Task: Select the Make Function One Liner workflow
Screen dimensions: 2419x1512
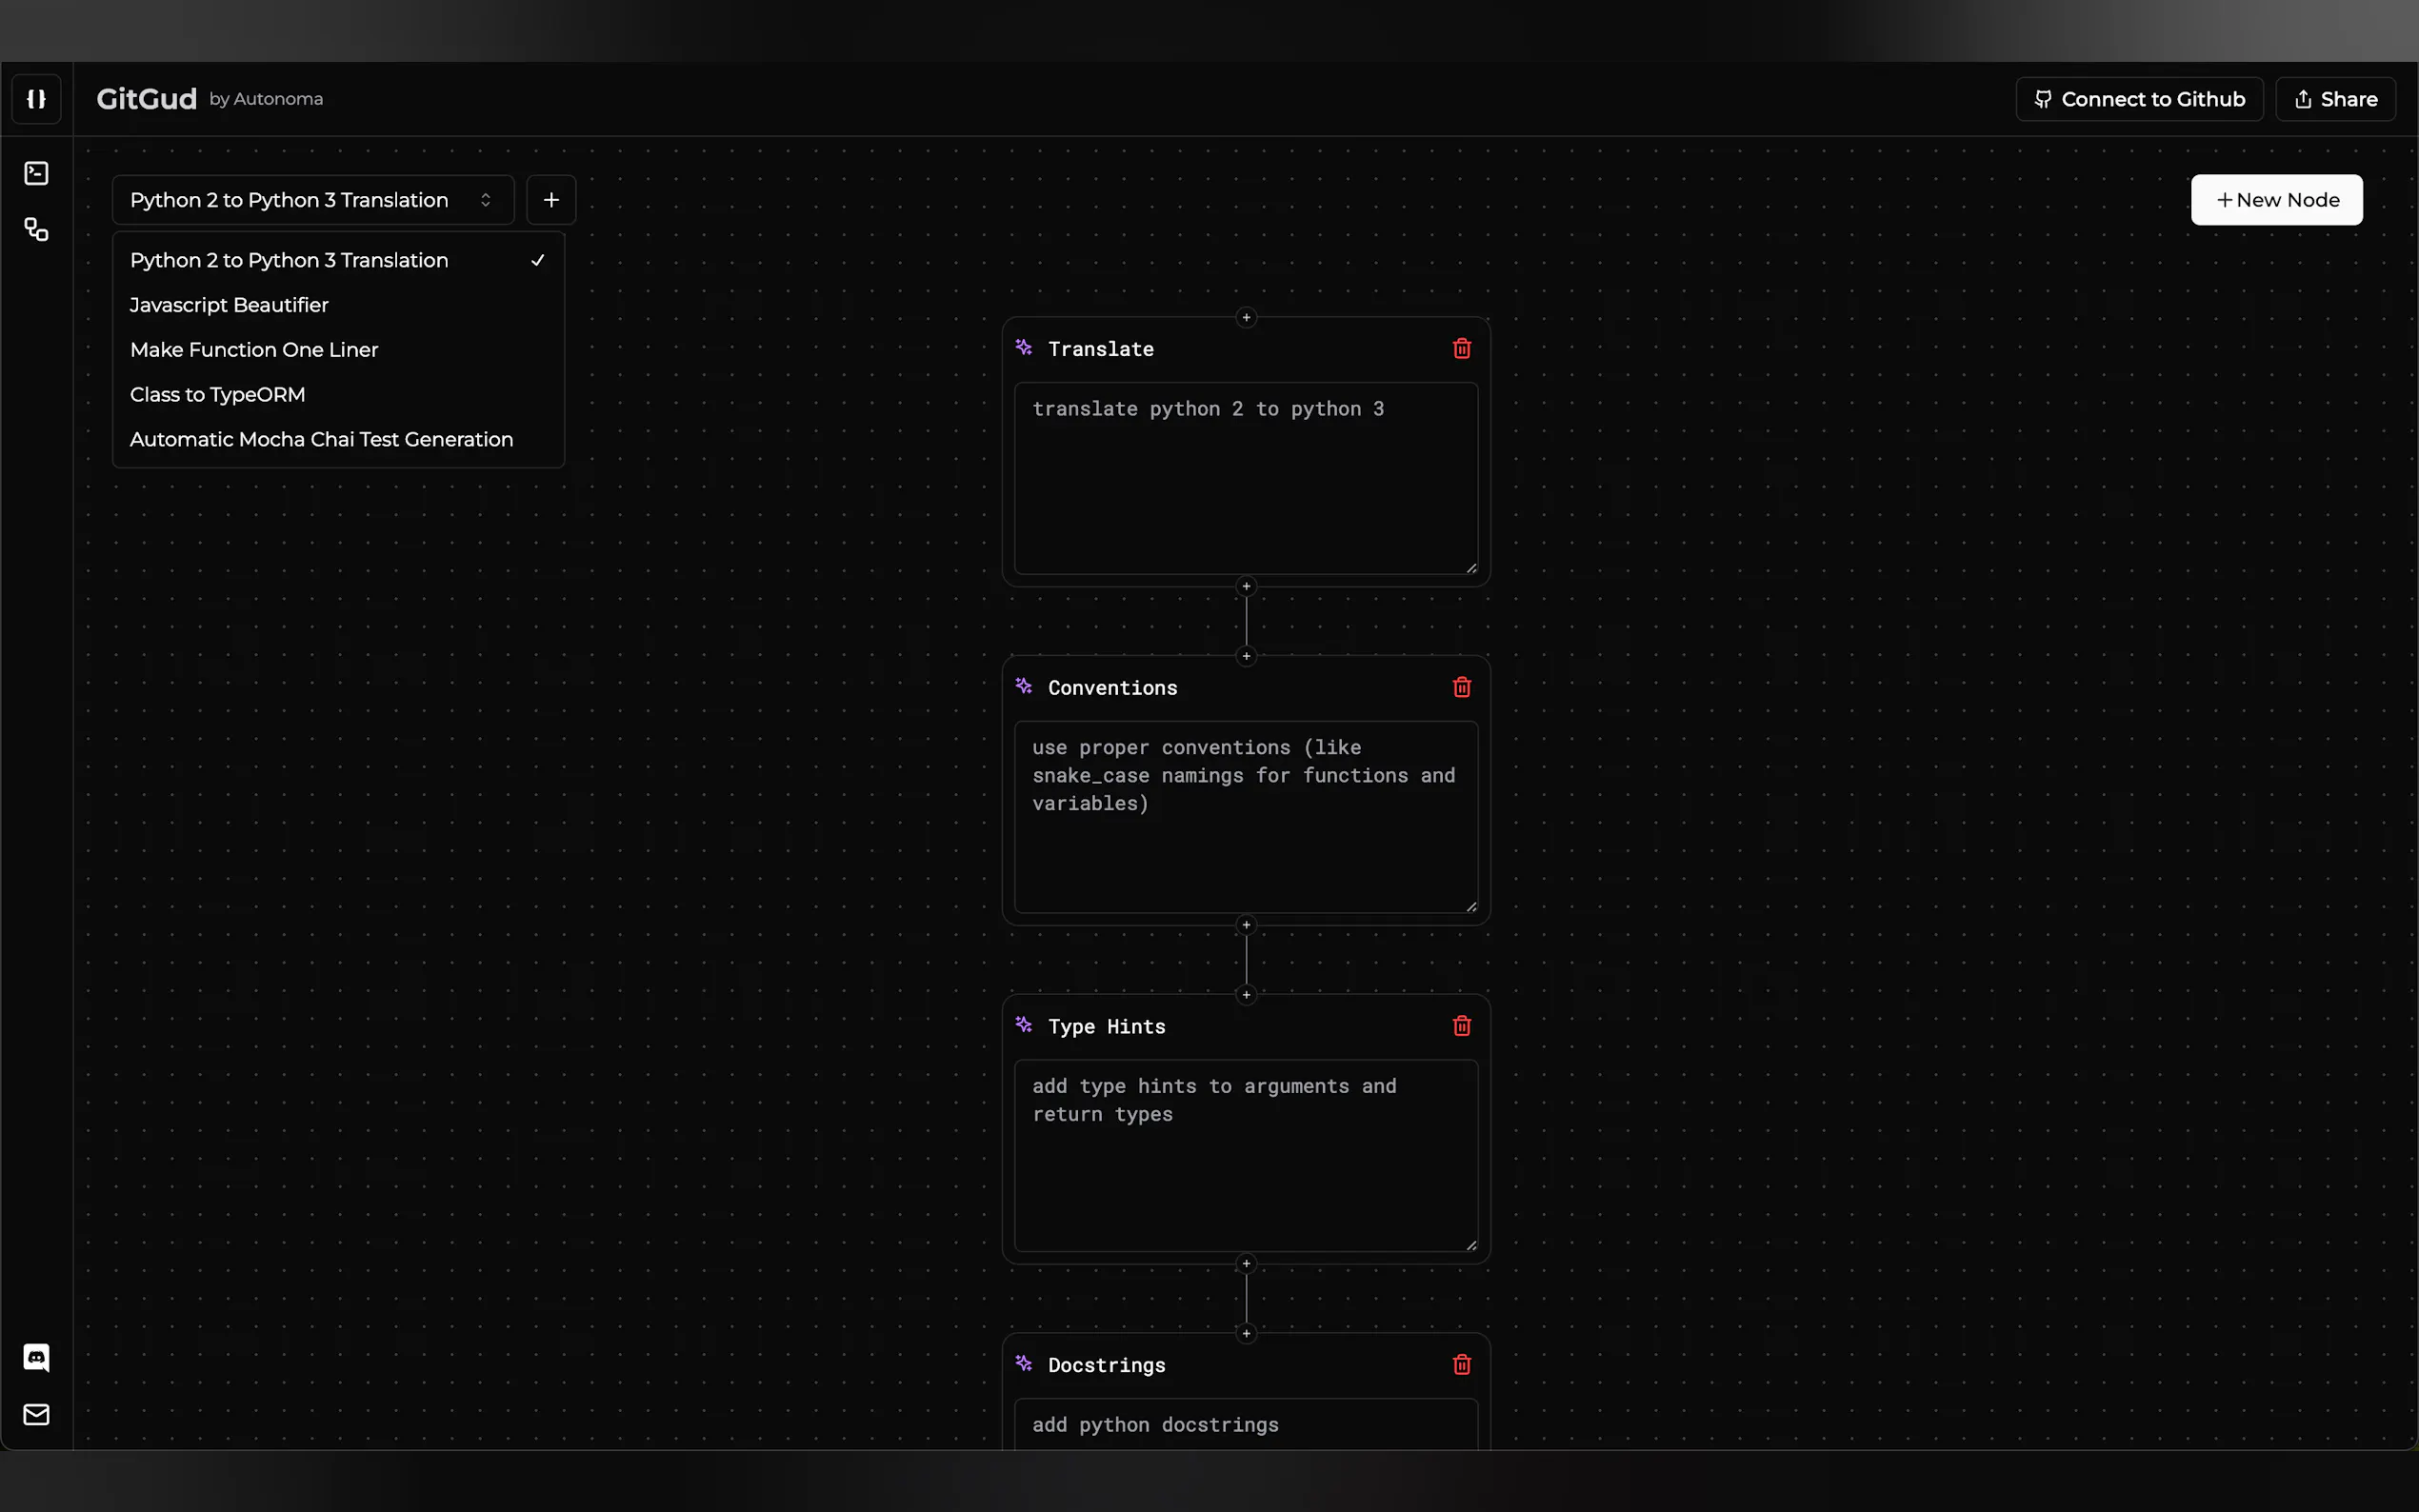Action: pos(254,350)
